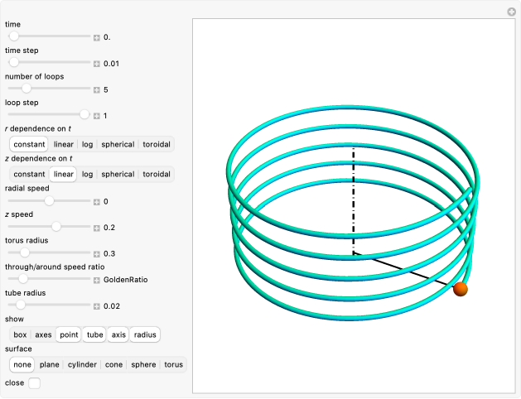Click the z speed slider
This screenshot has height=399, width=521.
50,227
